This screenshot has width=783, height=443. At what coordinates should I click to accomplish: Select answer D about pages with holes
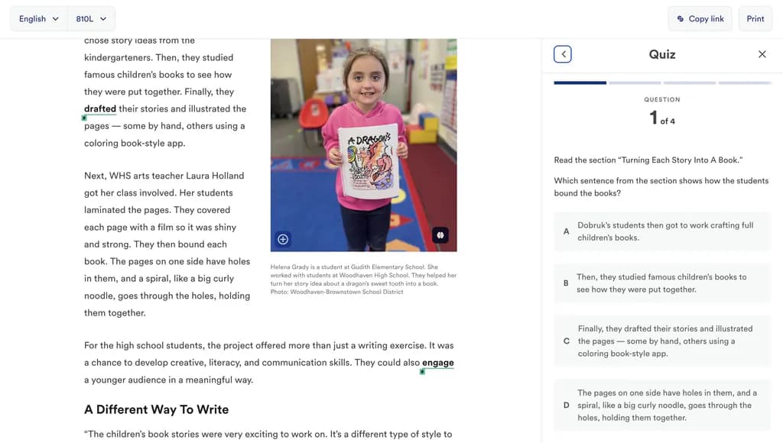coord(662,405)
